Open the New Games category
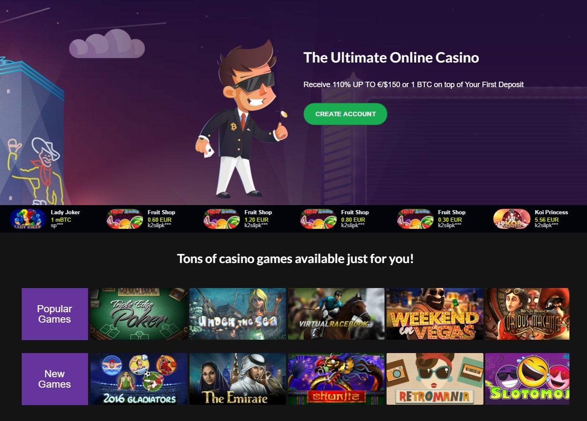Viewport: 587px width, 421px height. click(55, 379)
